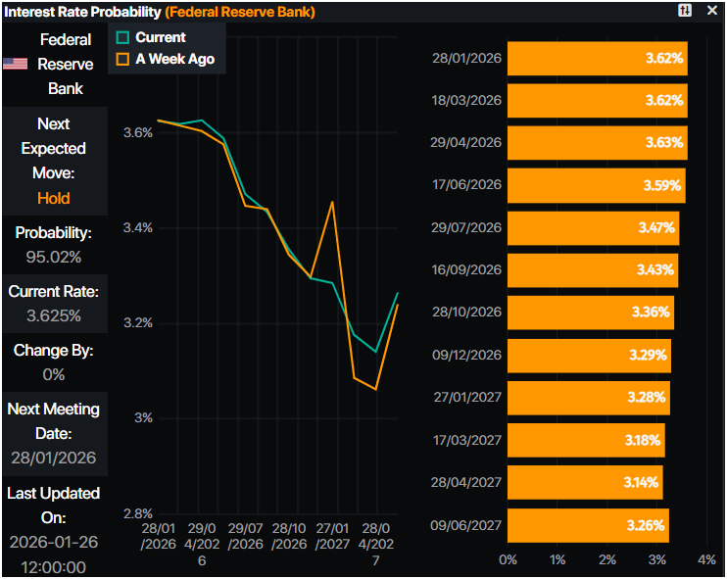This screenshot has height=579, width=727.
Task: Click the 29/04/2026 bar showing 3.63%
Action: 597,143
